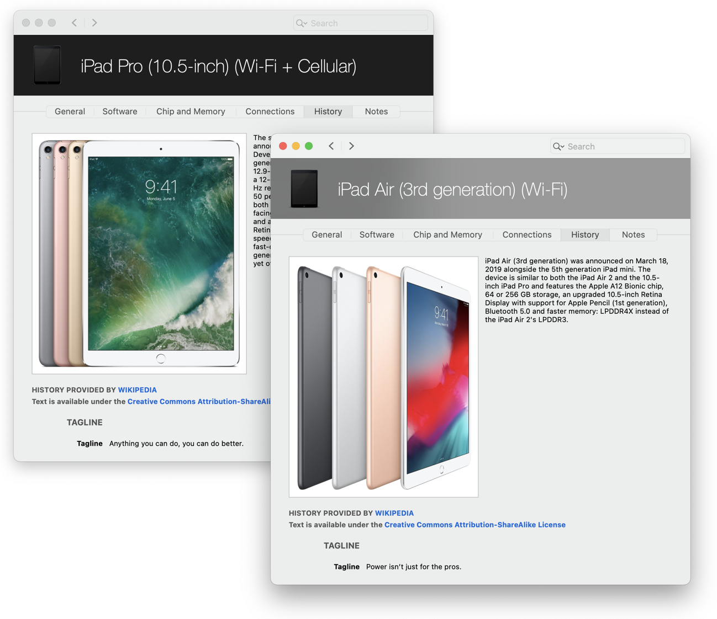Open the WIKIPEDIA link in the iPad Air window
Viewport: 717px width, 619px height.
tap(394, 513)
